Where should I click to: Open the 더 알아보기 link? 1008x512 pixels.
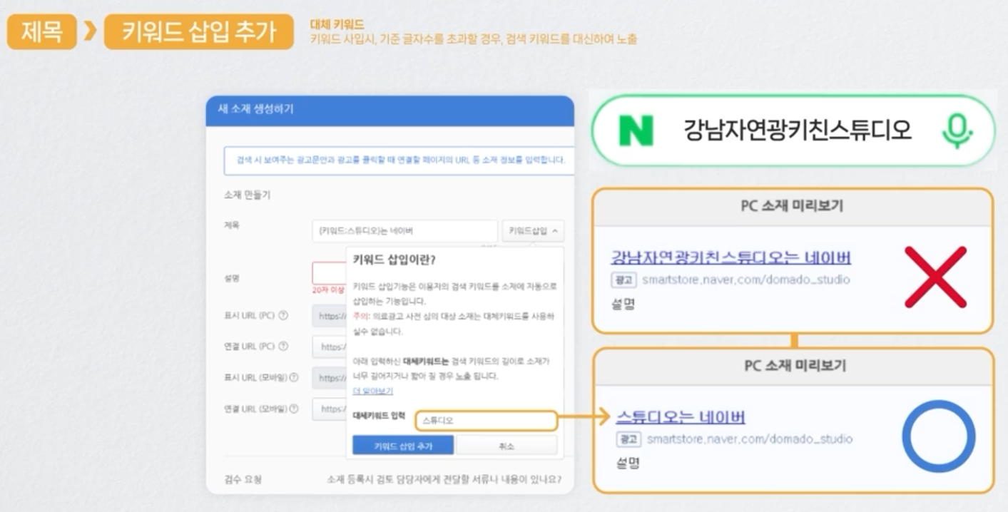click(372, 391)
